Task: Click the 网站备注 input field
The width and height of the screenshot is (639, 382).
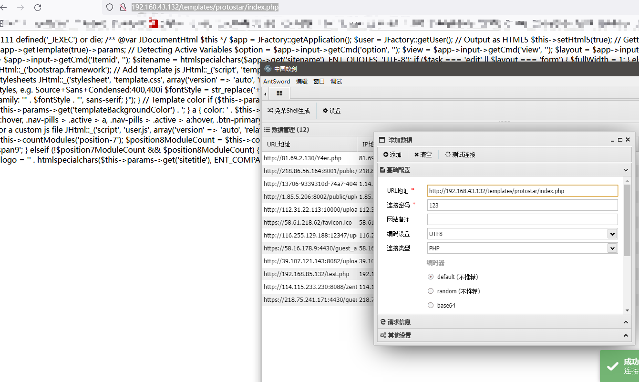Action: (523, 219)
